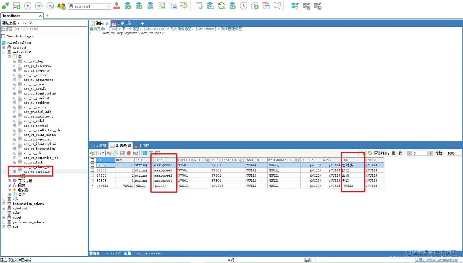Viewport: 463px width, 263px height.
Task: Click the red delete rows trash icon
Action: pos(129,153)
